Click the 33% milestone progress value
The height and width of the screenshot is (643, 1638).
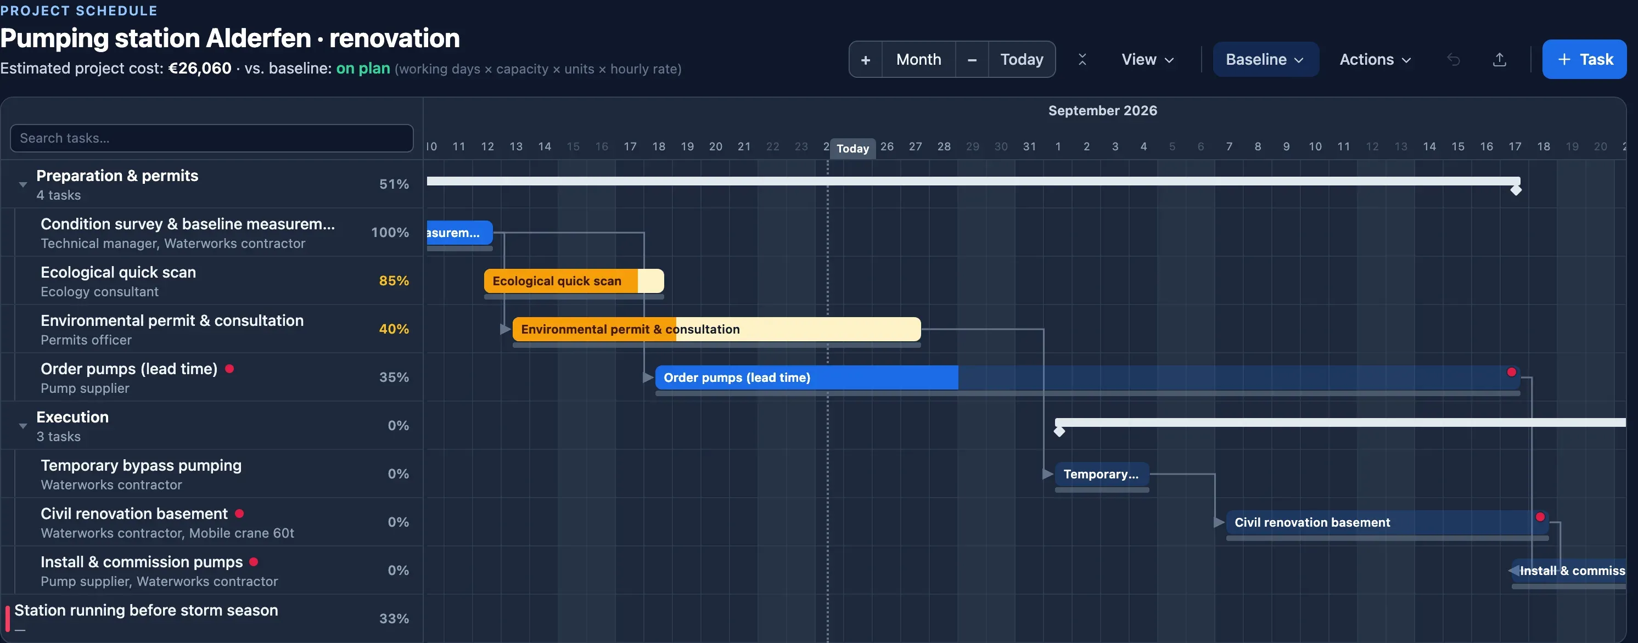click(x=394, y=619)
